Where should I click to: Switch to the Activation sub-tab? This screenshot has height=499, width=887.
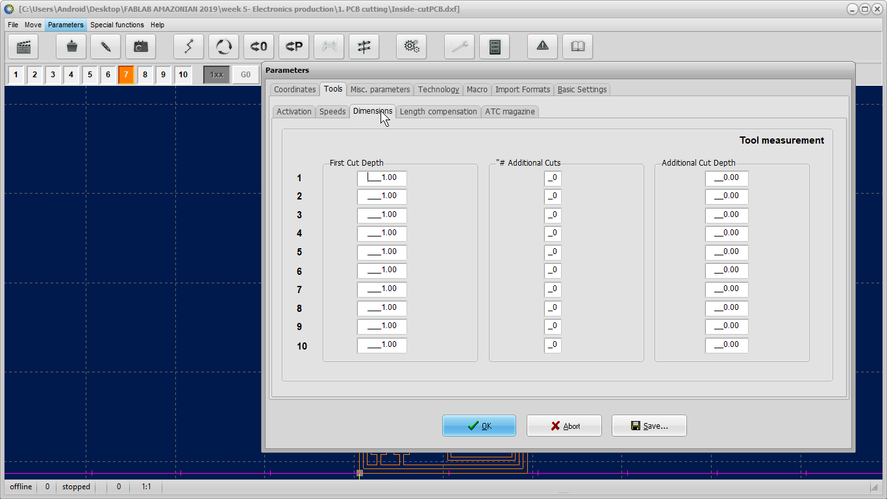coord(294,112)
